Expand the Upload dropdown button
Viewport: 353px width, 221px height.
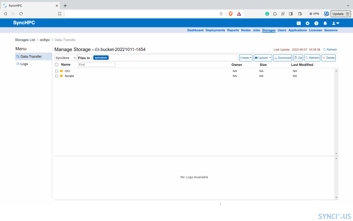(263, 58)
